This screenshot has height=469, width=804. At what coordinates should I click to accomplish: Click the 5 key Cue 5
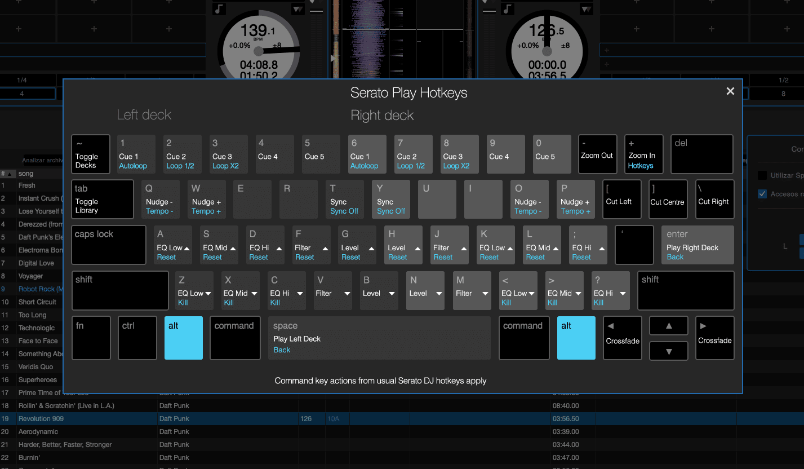(x=321, y=154)
